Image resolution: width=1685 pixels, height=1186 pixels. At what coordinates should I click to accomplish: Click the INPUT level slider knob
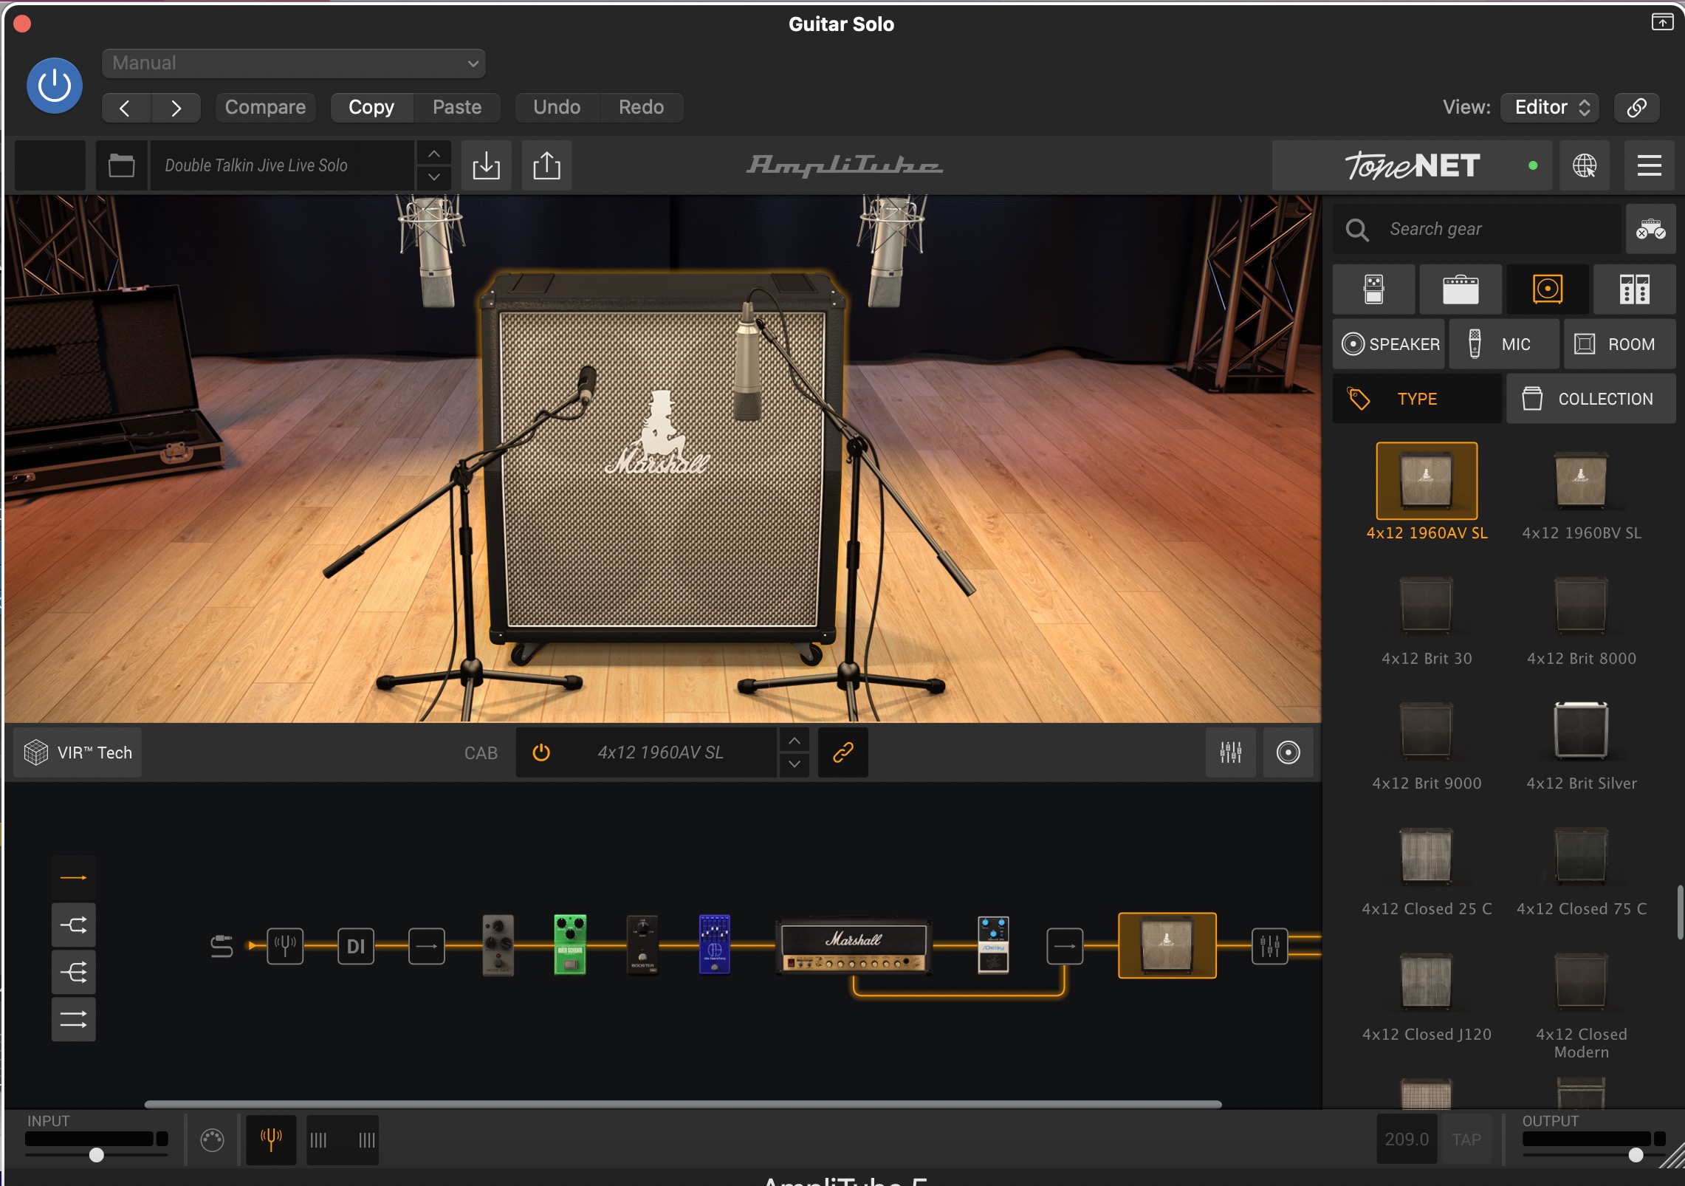pos(96,1154)
